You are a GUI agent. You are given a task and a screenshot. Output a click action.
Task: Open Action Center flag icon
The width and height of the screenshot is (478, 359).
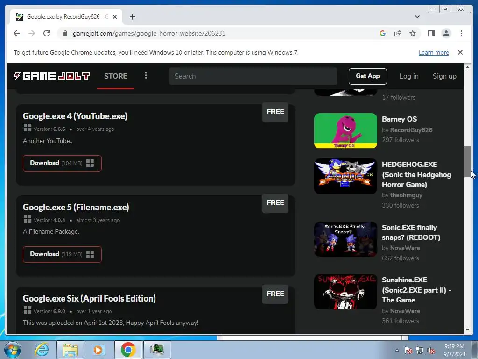[408, 351]
